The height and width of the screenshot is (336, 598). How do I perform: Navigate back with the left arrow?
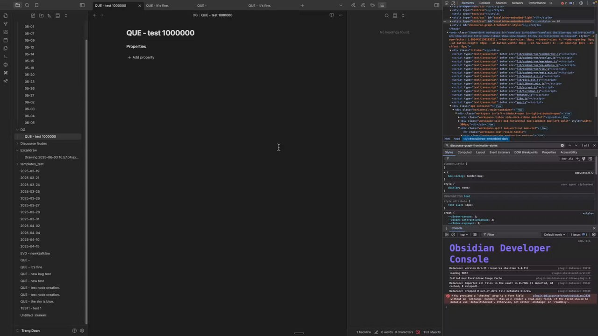coord(95,15)
